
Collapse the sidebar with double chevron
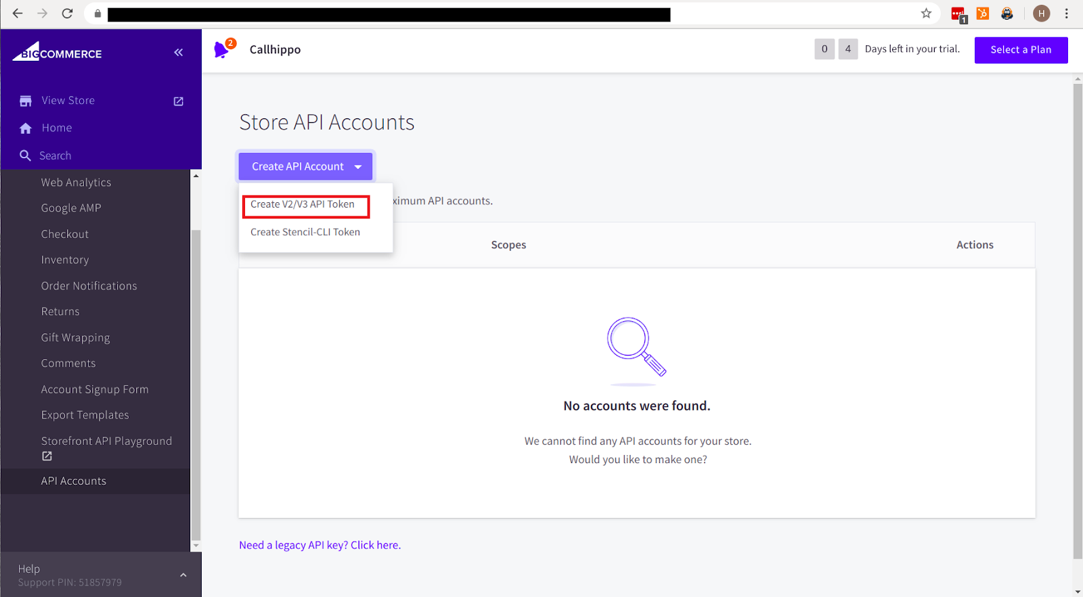click(x=178, y=52)
